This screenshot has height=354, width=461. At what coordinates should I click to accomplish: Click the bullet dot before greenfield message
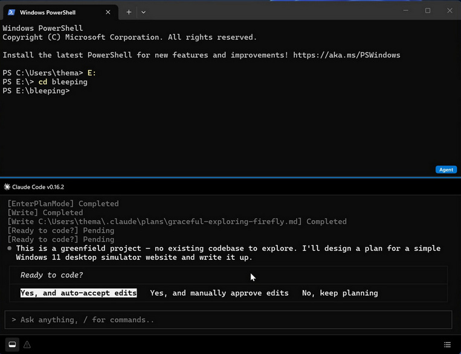[x=10, y=248]
